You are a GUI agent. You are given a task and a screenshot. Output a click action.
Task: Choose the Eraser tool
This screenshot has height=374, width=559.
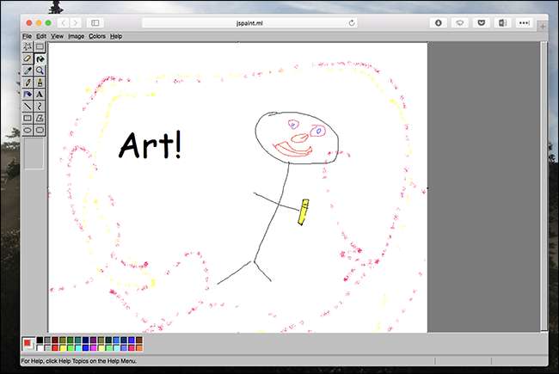click(28, 58)
